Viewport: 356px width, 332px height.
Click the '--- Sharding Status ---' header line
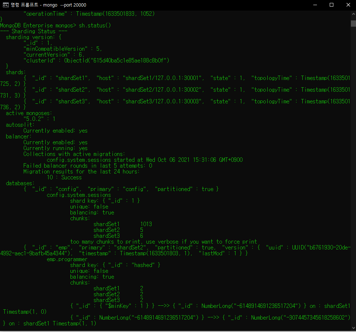coord(34,31)
